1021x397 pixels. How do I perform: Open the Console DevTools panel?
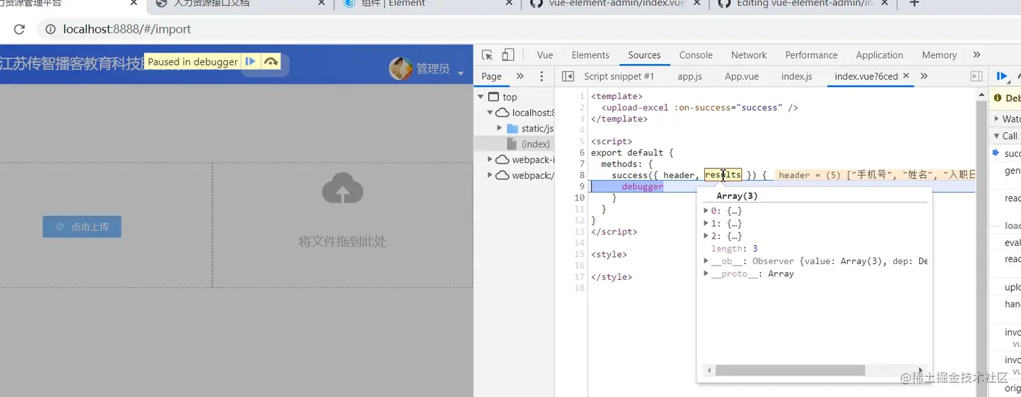(696, 55)
